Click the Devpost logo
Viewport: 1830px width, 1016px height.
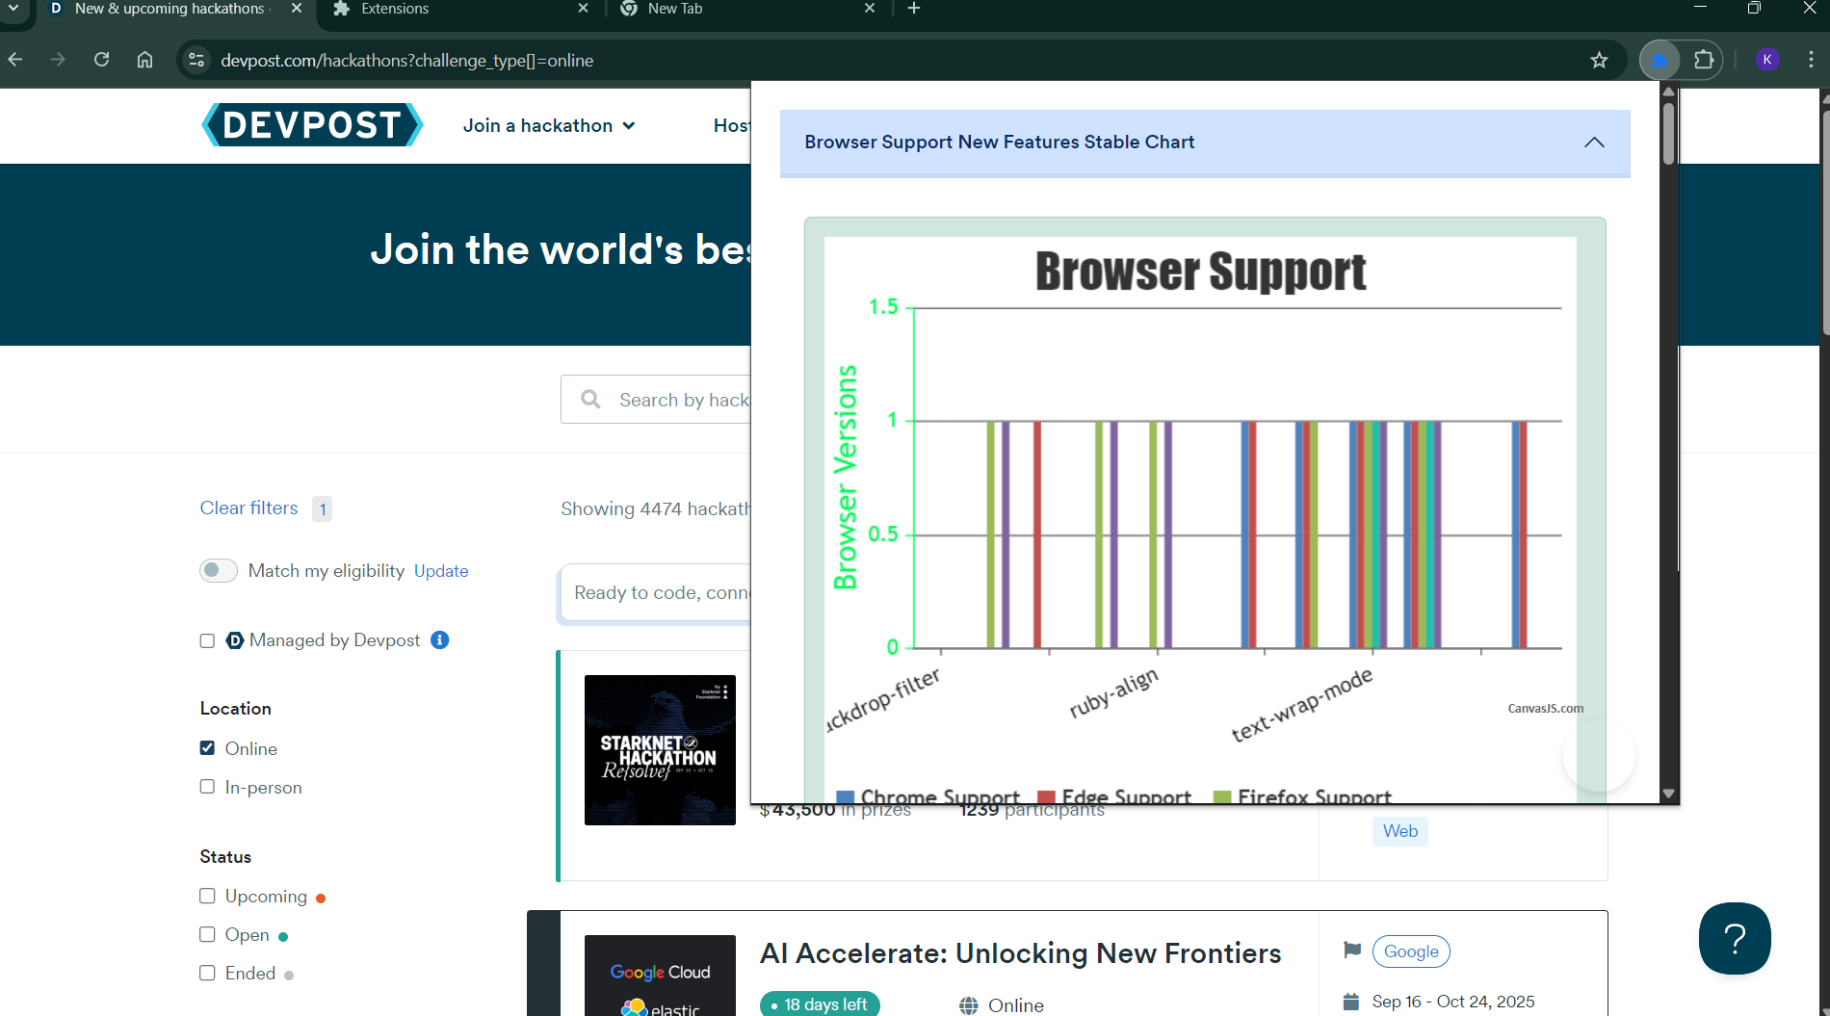point(312,125)
